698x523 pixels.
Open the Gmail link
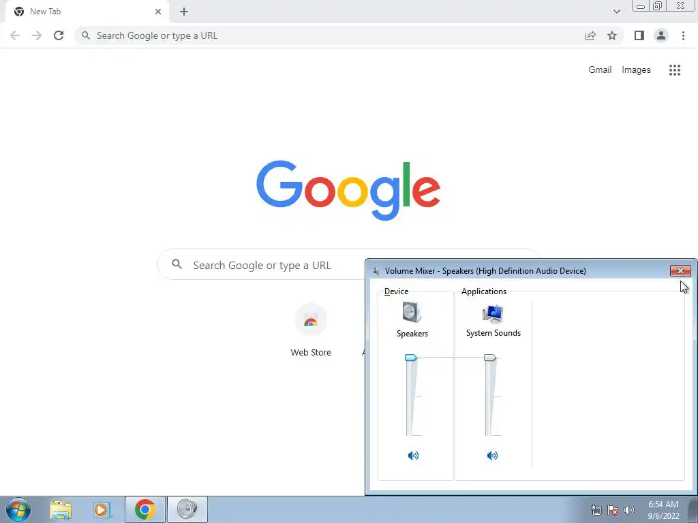tap(600, 70)
